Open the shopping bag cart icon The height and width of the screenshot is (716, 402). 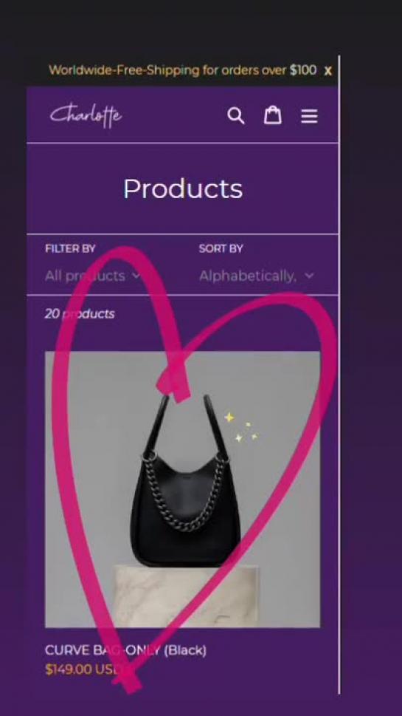coord(273,115)
